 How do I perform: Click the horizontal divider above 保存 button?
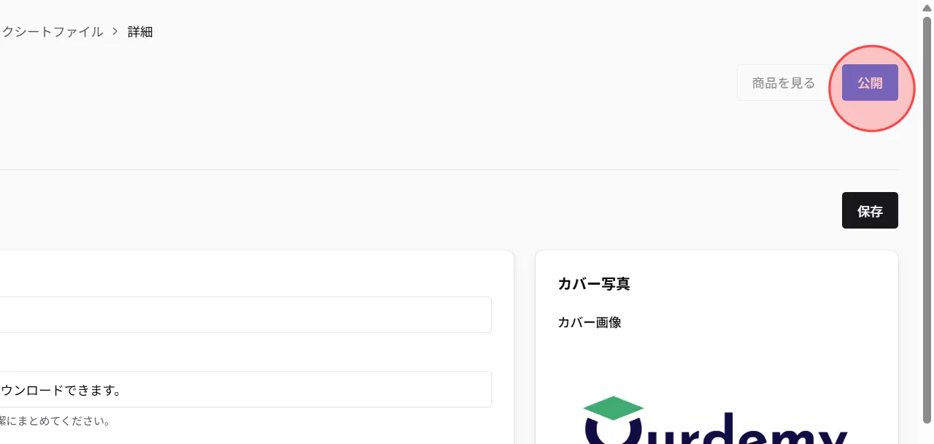click(449, 169)
